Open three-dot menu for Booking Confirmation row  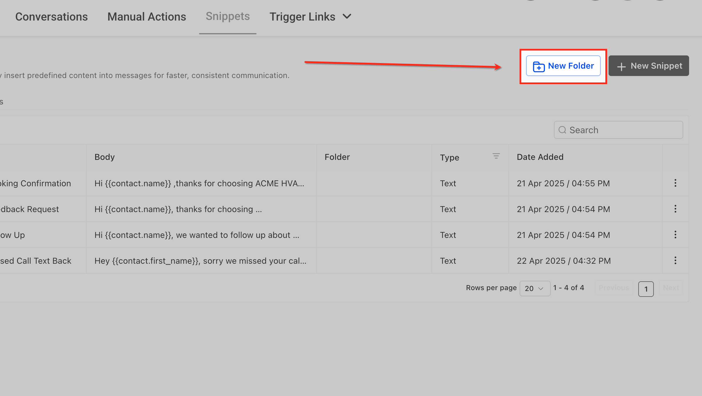675,183
